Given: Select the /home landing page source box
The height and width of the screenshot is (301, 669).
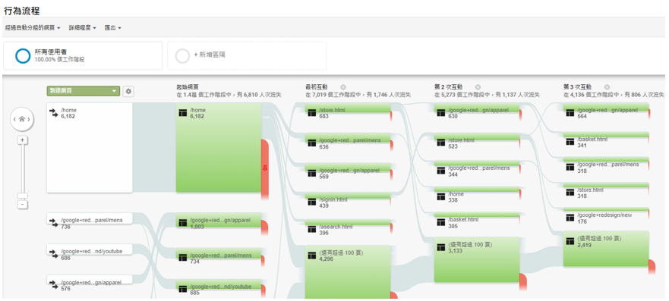Looking at the screenshot, I should click(x=90, y=148).
